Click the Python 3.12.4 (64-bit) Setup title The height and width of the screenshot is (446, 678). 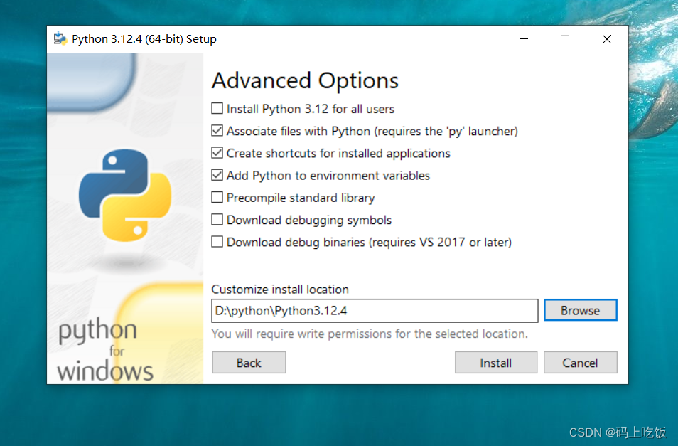pyautogui.click(x=144, y=39)
